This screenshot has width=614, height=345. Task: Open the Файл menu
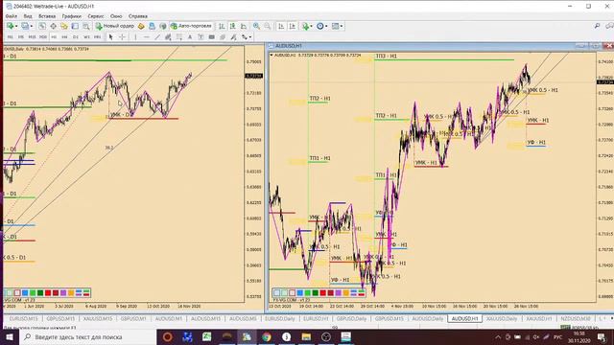12,16
